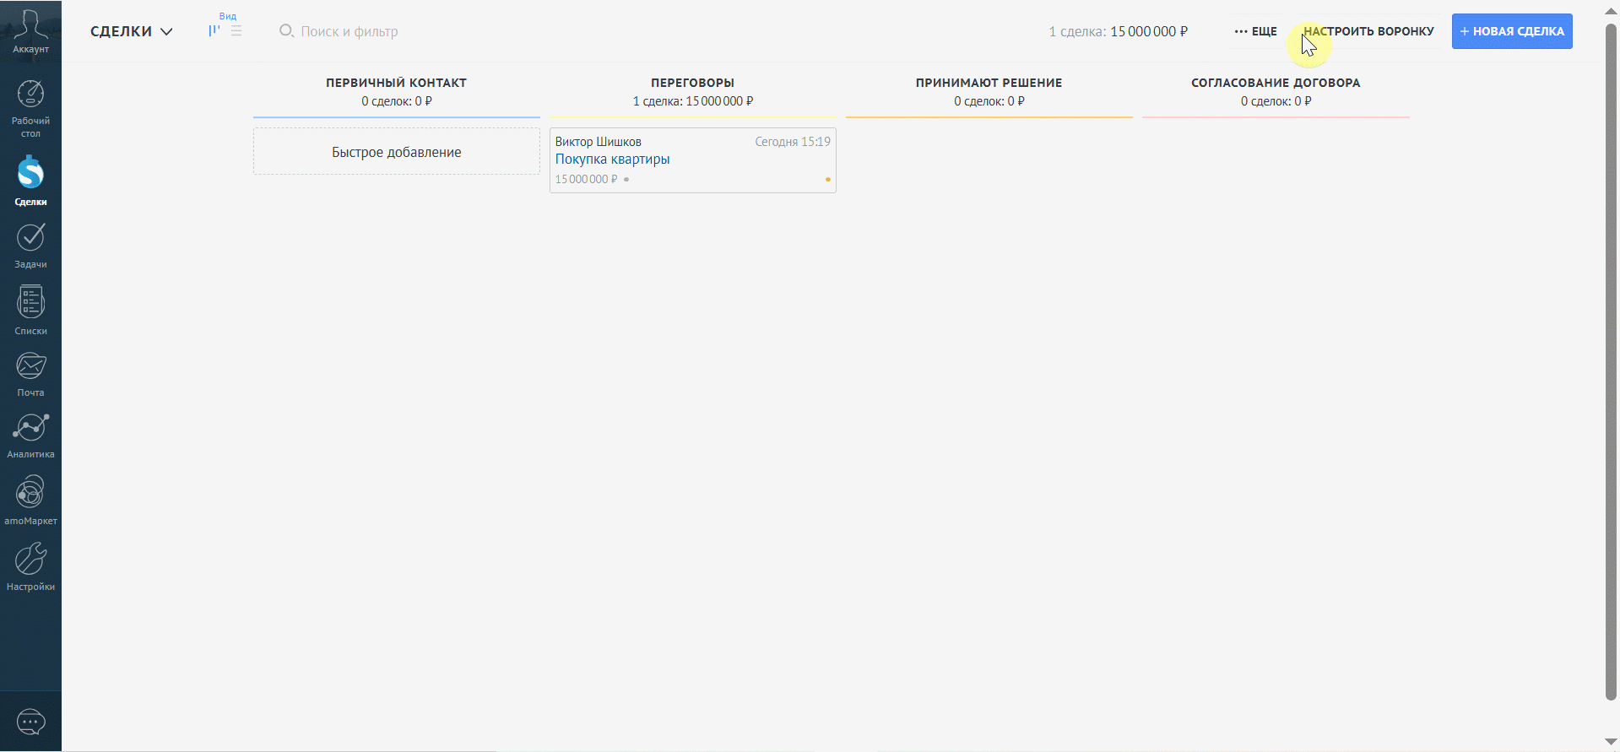The image size is (1620, 752).
Task: Switch to pipeline (kanban) view icon
Action: click(214, 31)
